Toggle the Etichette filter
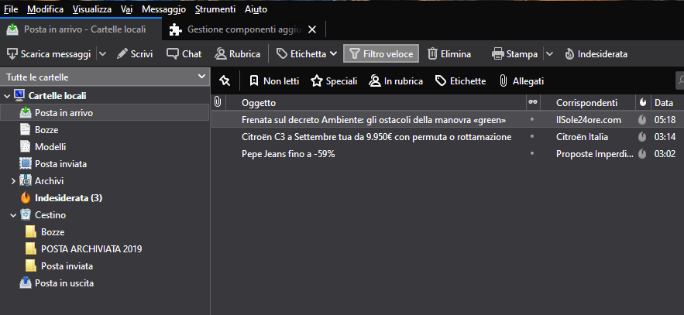Screen dimensions: 684x315 pos(461,81)
